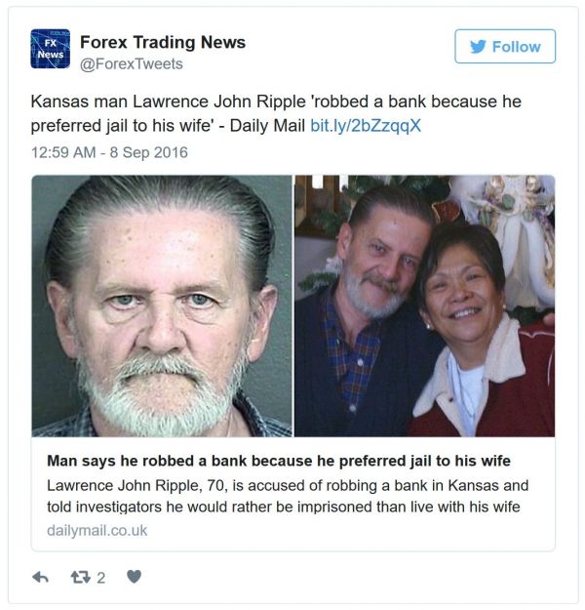Click the article summary about Lawrence John Ripple, 70
The width and height of the screenshot is (585, 610).
pyautogui.click(x=288, y=496)
